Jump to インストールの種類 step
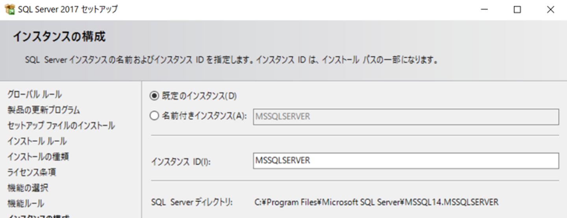Screen dimensions: 567x218 [x=38, y=157]
